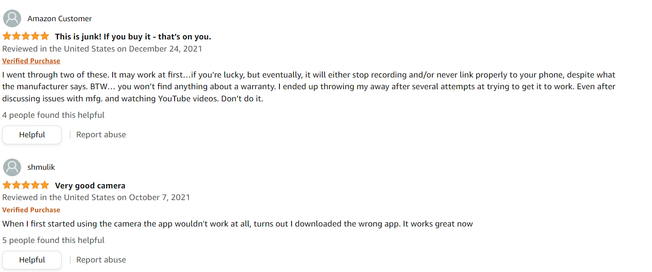The image size is (652, 272).
Task: Follow Verified Purchase link on December 24 review
Action: coord(31,61)
